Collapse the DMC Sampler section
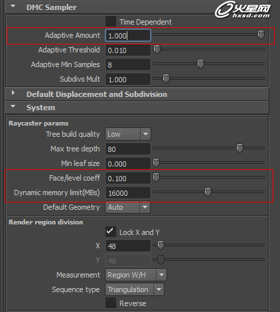The width and height of the screenshot is (280, 312). [x=13, y=7]
